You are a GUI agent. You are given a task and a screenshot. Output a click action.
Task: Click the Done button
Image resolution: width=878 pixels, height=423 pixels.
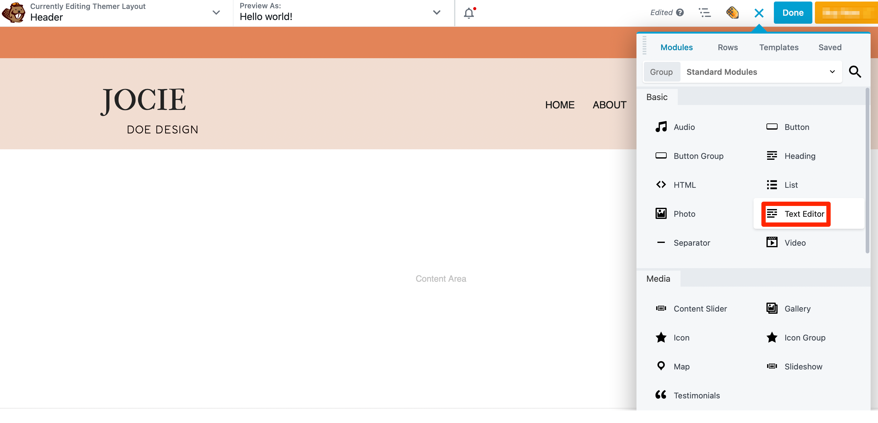click(792, 13)
